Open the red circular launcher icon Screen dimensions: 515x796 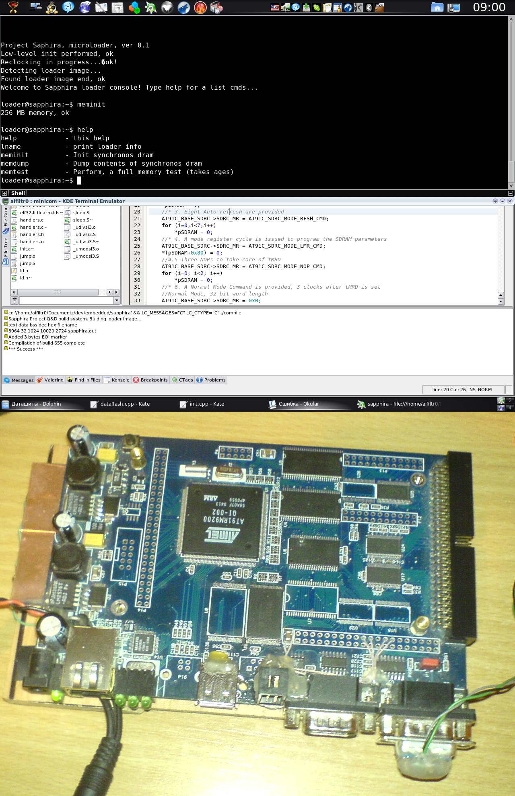(x=200, y=7)
